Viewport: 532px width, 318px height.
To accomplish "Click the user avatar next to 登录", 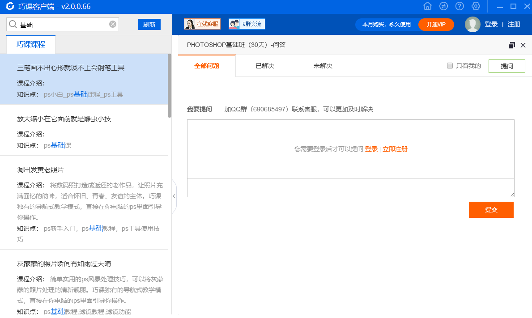I will click(x=472, y=25).
